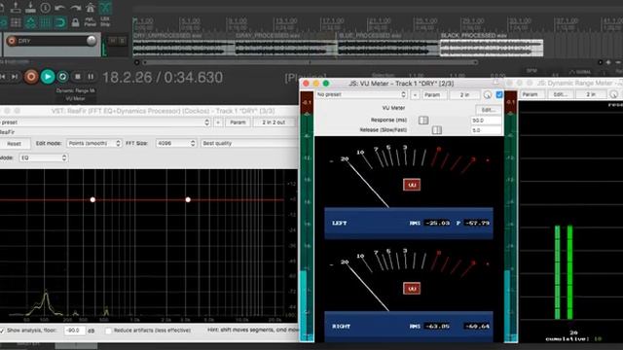Toggle the Snap magnet toolbar icon
This screenshot has width=623, height=350.
click(60, 22)
